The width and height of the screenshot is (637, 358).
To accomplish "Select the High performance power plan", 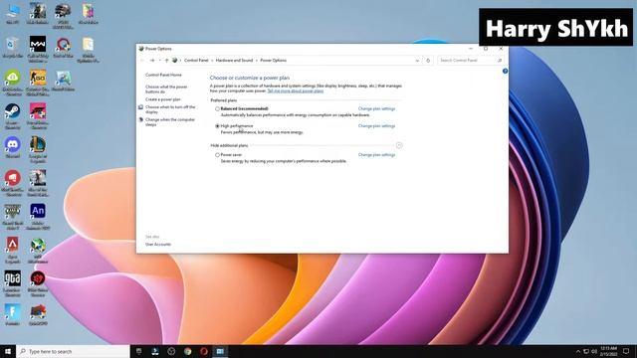I will (x=217, y=126).
